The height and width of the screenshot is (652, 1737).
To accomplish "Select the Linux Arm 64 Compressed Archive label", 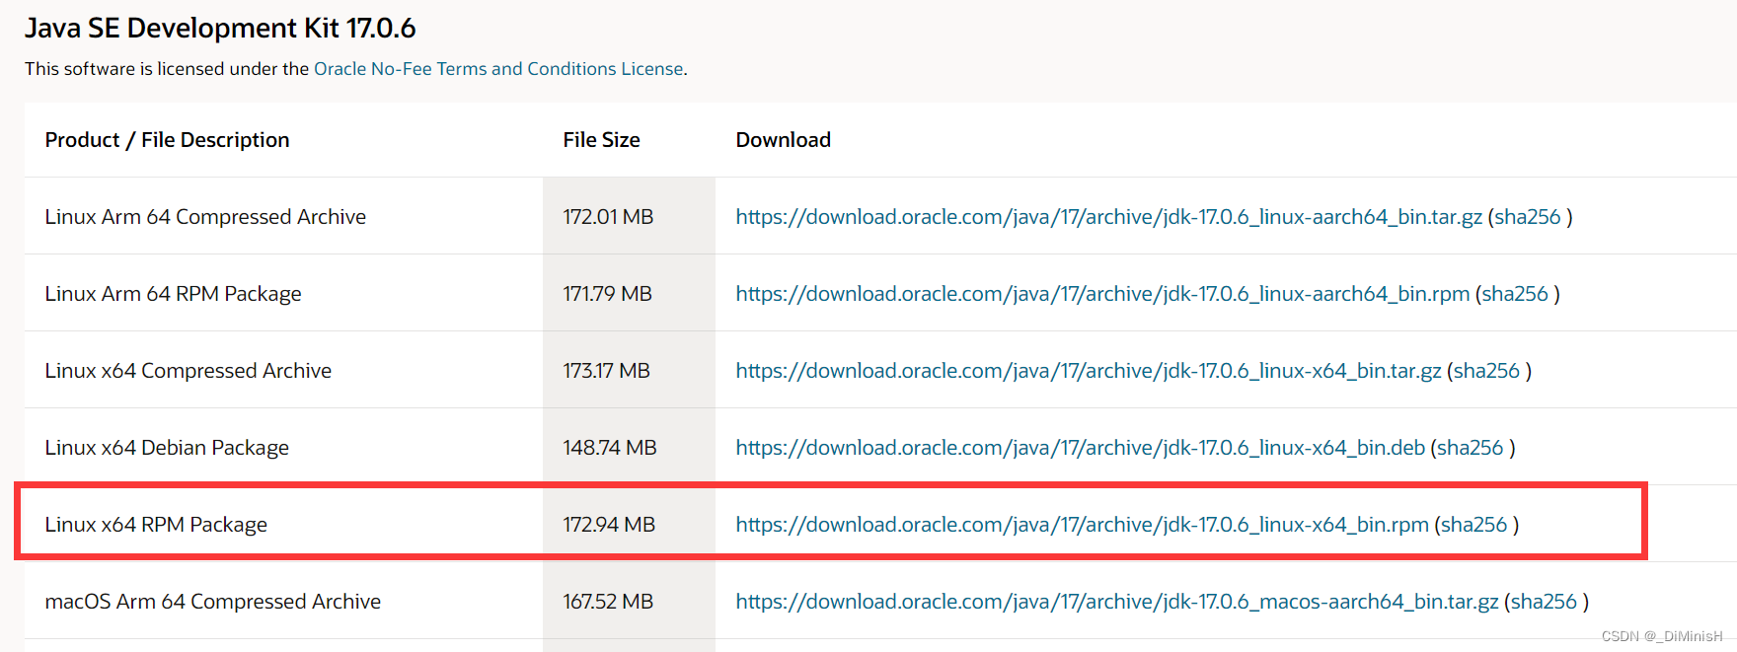I will click(205, 217).
